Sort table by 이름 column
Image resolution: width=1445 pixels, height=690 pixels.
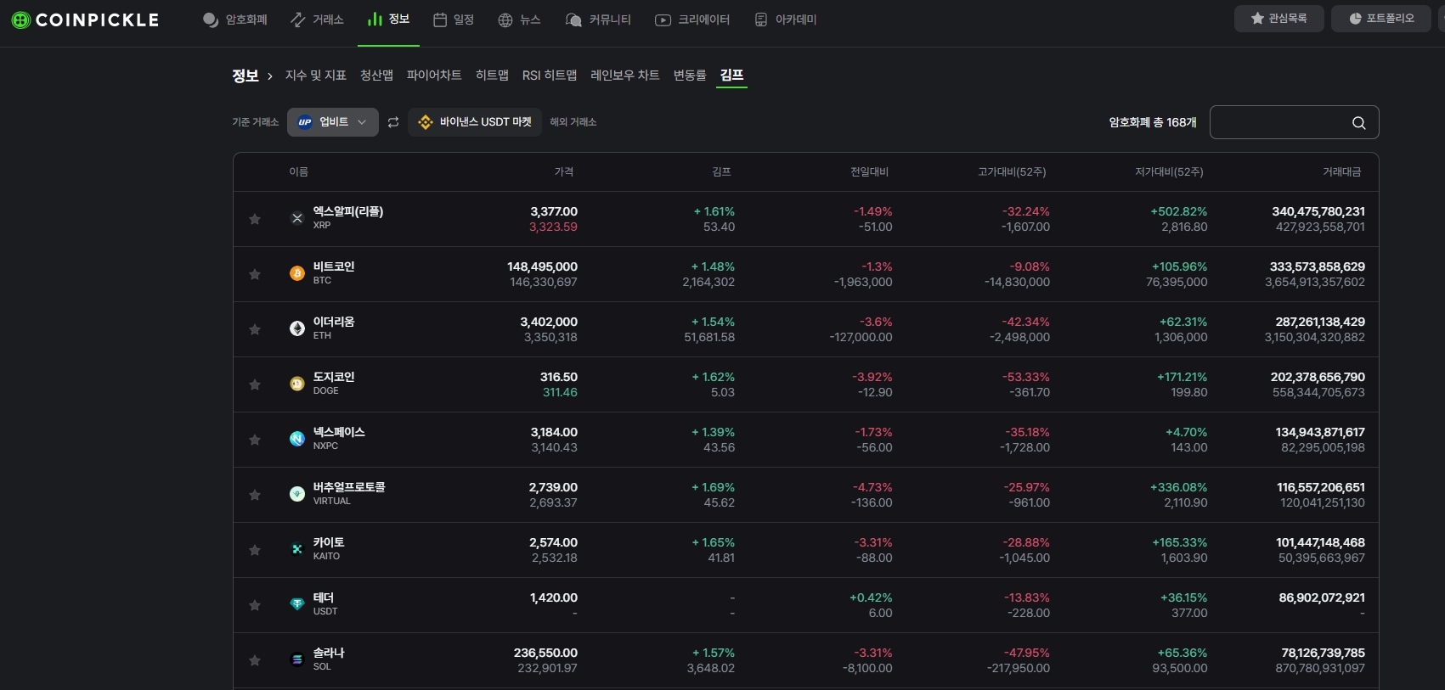point(298,172)
